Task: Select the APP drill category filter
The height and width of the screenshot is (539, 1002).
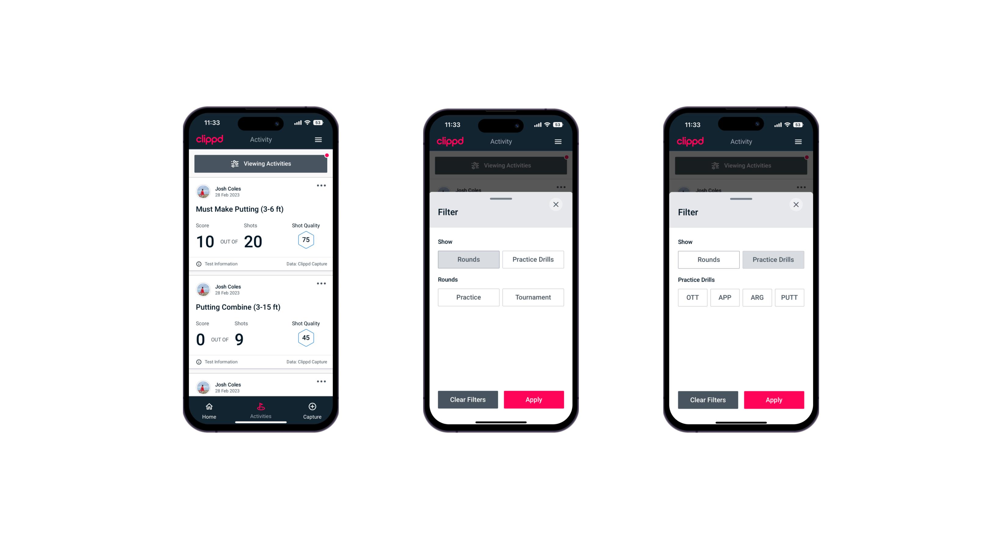Action: (724, 297)
